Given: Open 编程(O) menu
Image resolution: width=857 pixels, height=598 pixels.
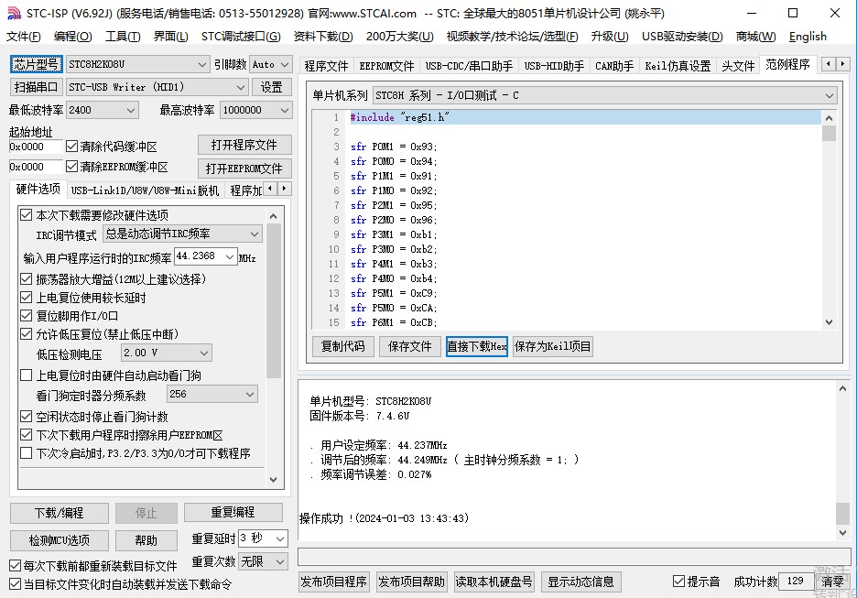Looking at the screenshot, I should (x=72, y=37).
